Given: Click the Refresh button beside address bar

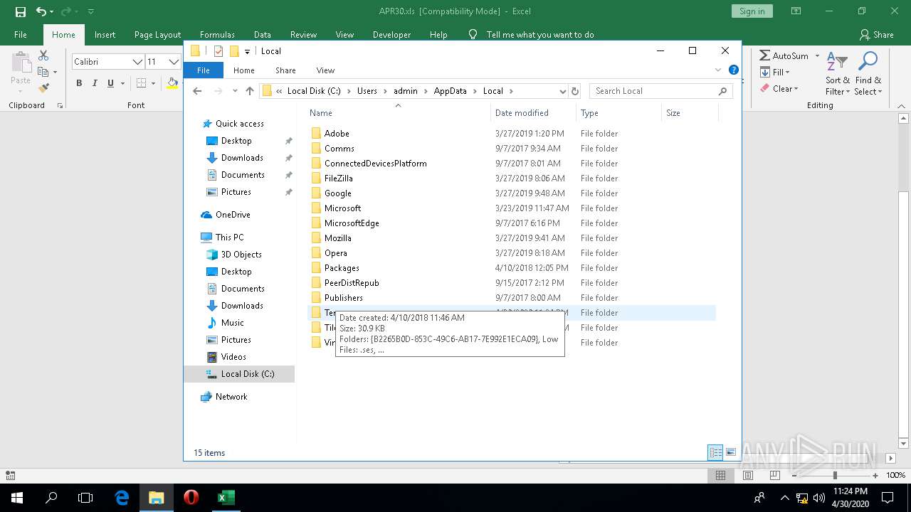Looking at the screenshot, I should (x=575, y=91).
